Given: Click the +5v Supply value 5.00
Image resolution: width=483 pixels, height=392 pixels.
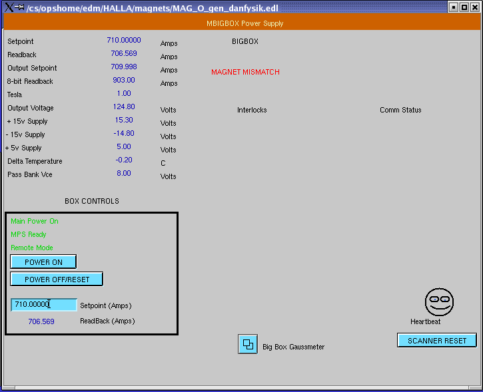Looking at the screenshot, I should click(x=124, y=147).
